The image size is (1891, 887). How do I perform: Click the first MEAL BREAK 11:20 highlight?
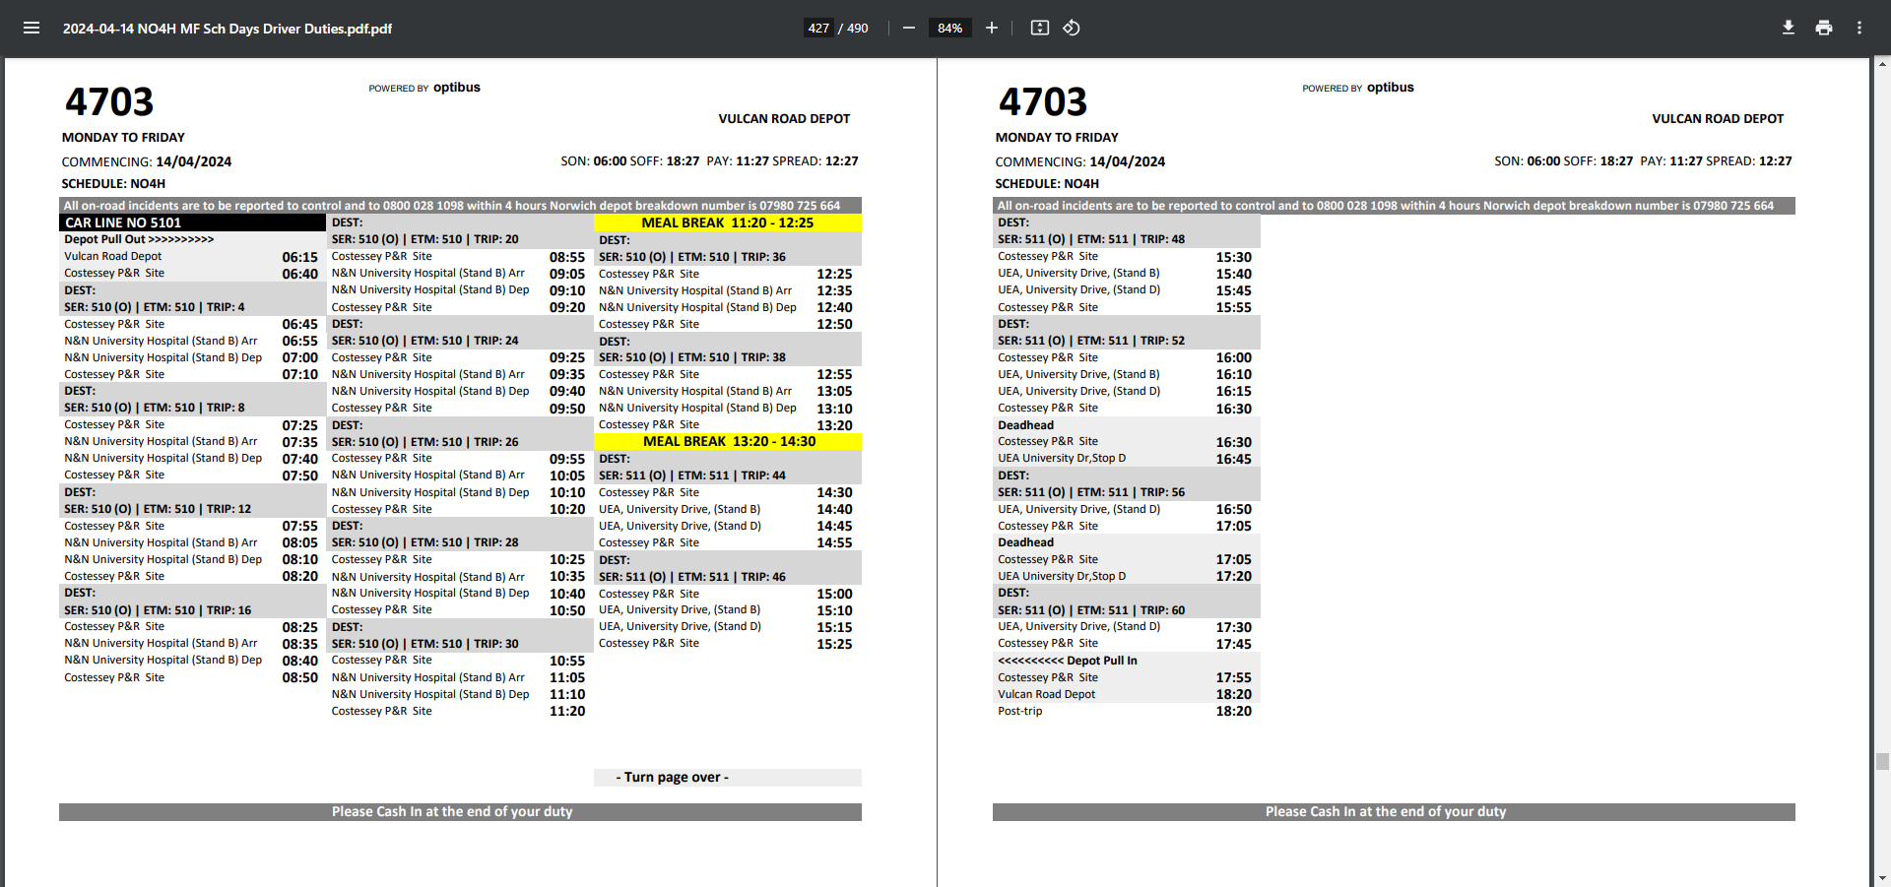tap(727, 223)
